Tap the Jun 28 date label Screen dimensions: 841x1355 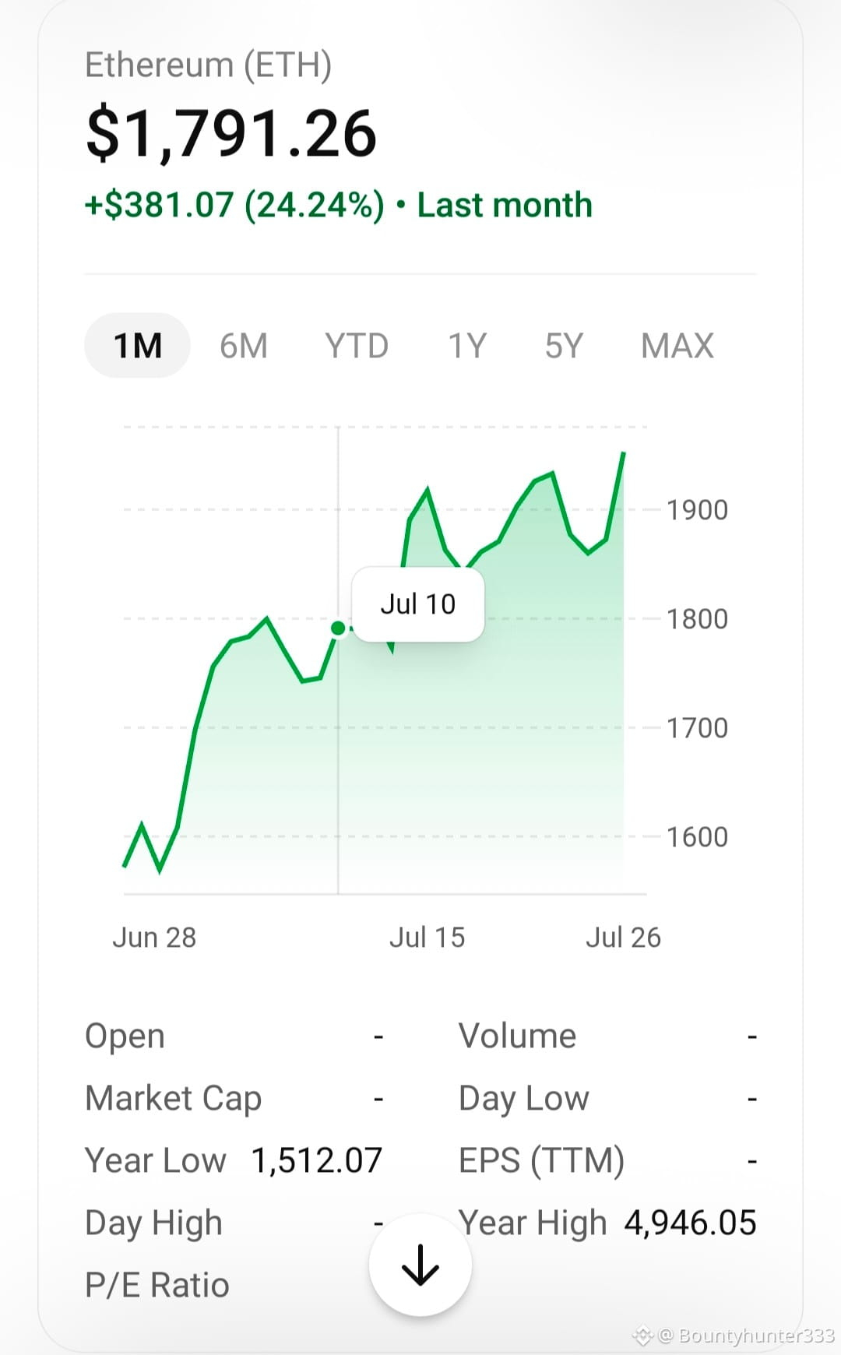pyautogui.click(x=154, y=937)
